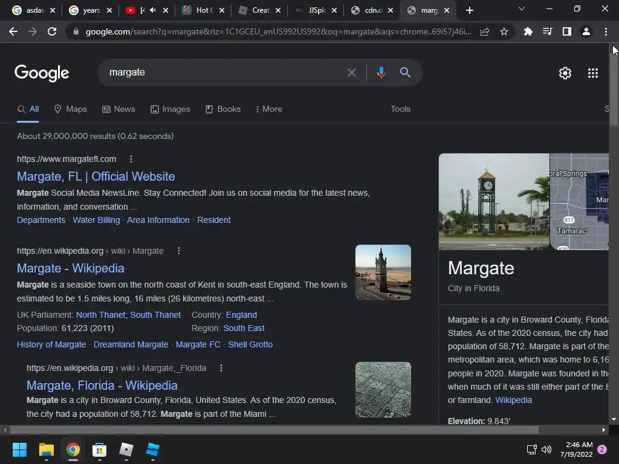Click the vertical scrollbar down arrow

click(614, 420)
